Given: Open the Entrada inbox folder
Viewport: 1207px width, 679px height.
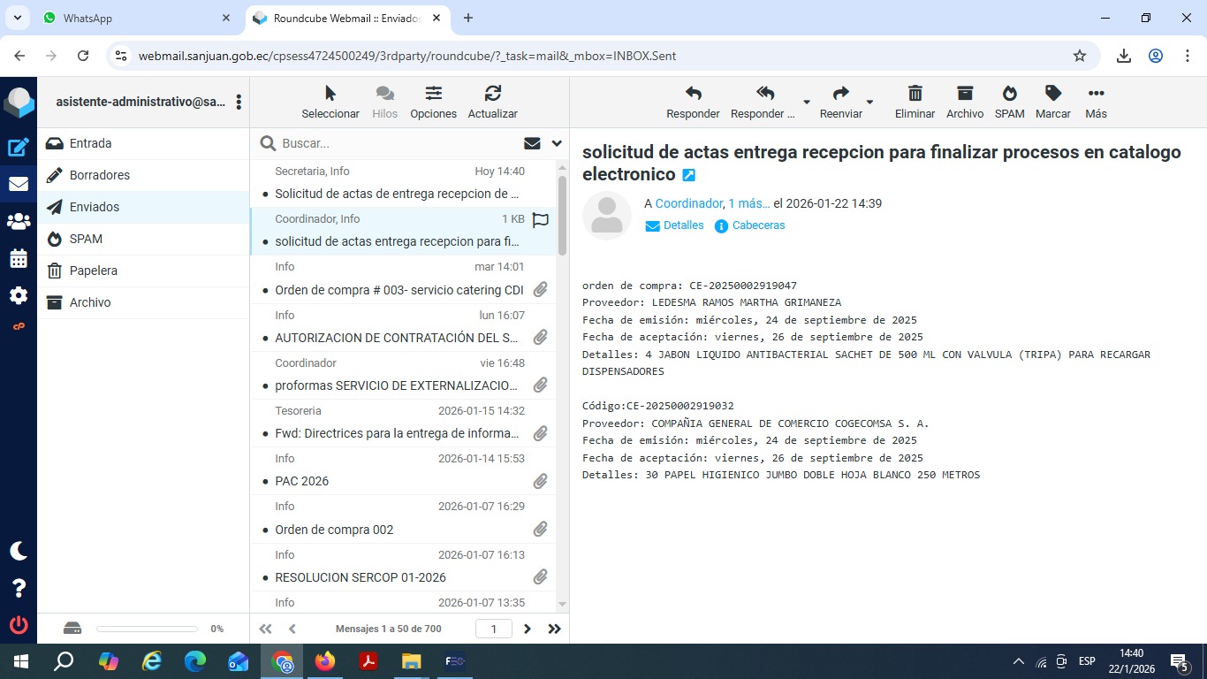Looking at the screenshot, I should click(90, 143).
